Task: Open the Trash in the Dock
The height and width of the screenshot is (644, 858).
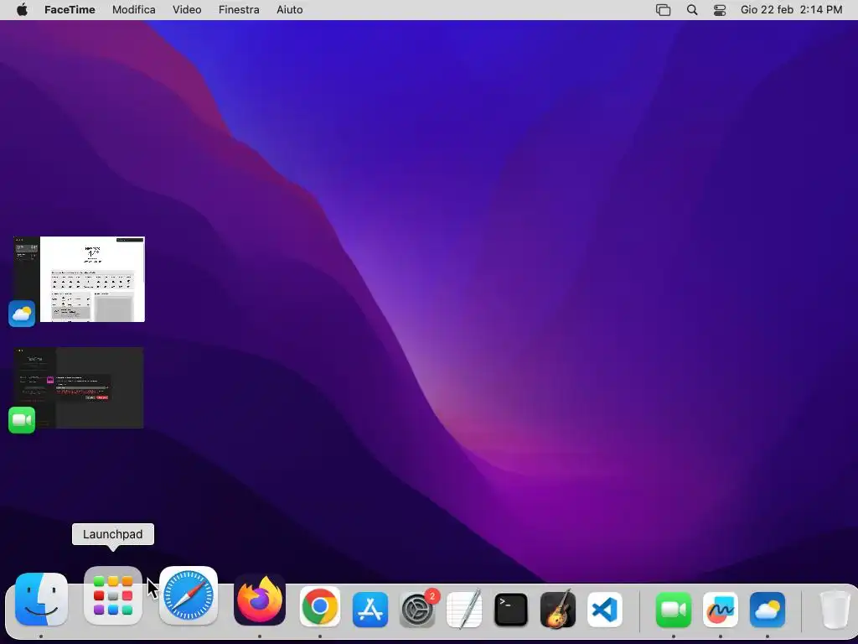Action: coord(835,610)
